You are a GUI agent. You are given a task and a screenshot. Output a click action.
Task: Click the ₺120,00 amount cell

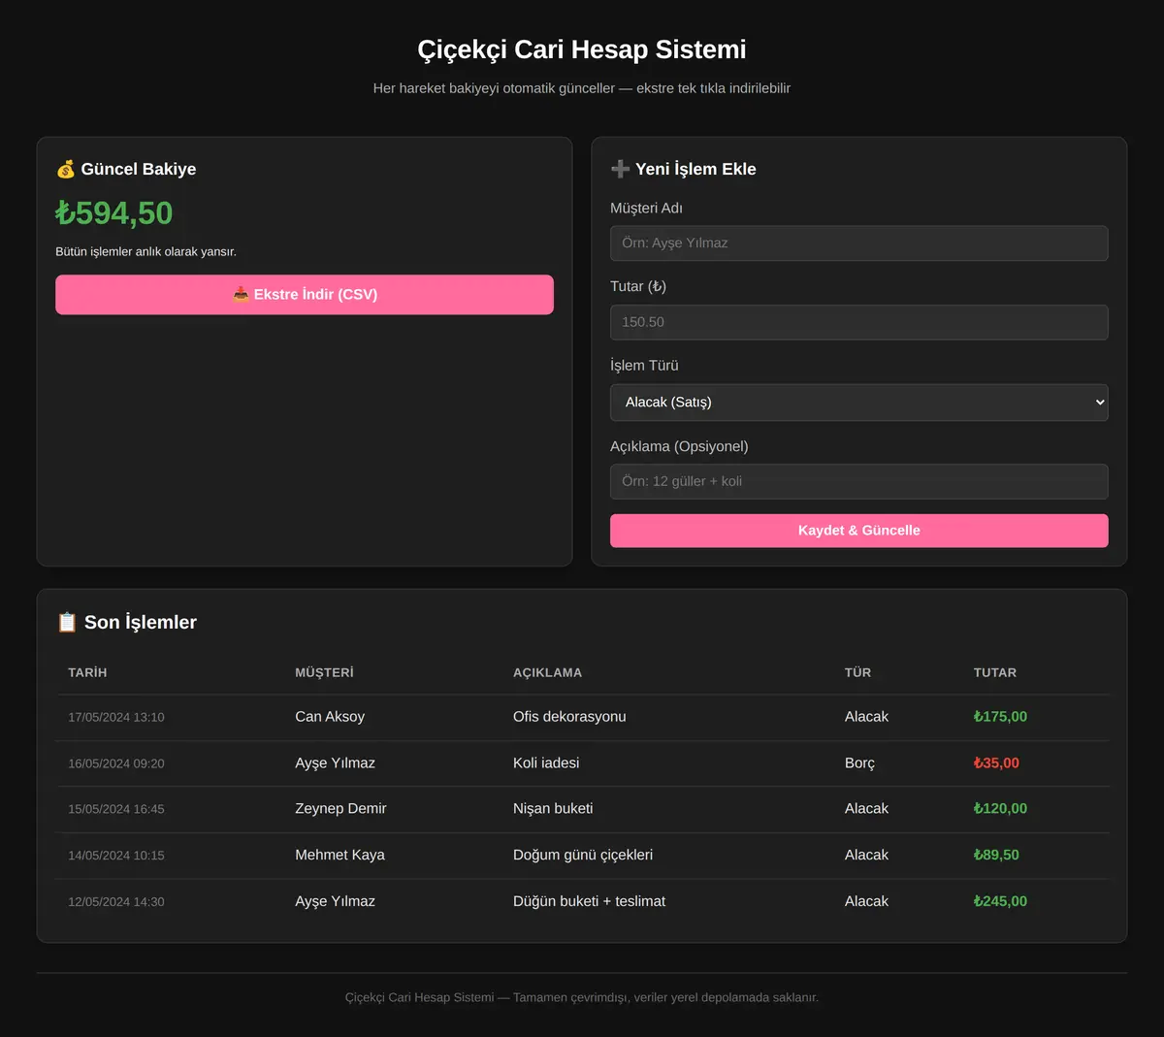point(1000,809)
